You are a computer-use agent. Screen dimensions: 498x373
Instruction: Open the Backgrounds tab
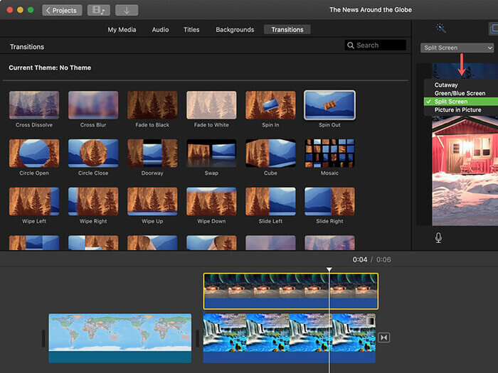pos(235,30)
